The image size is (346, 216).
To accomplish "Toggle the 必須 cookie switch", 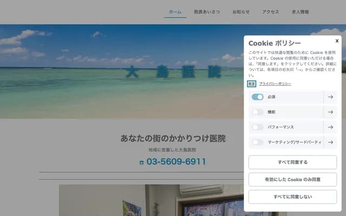I will 257,97.
